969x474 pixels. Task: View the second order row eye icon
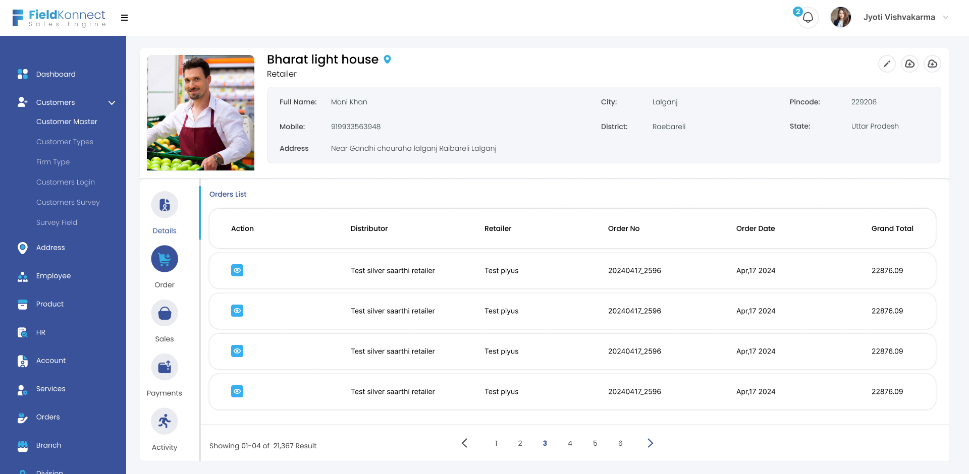pos(237,311)
